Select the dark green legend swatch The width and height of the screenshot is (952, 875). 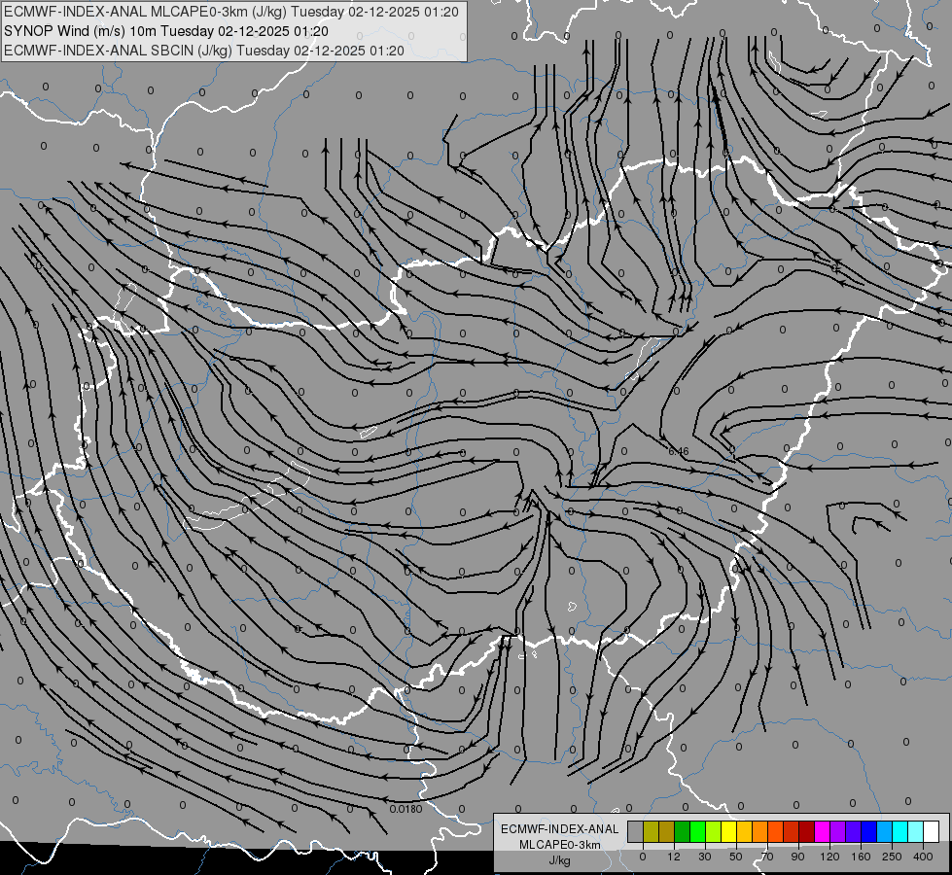683,832
